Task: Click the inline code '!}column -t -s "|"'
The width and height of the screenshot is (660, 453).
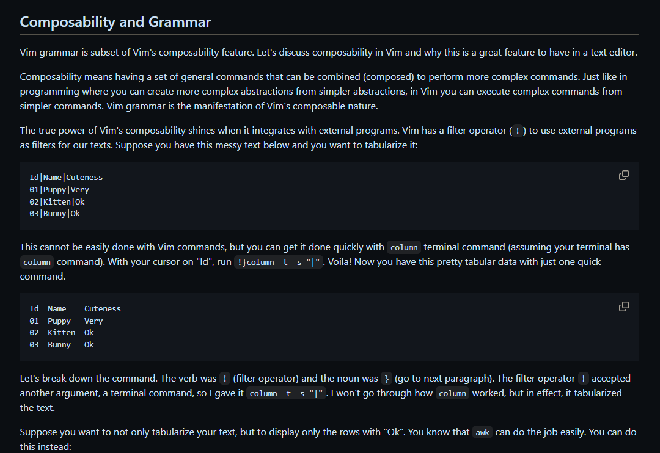Action: point(278,263)
